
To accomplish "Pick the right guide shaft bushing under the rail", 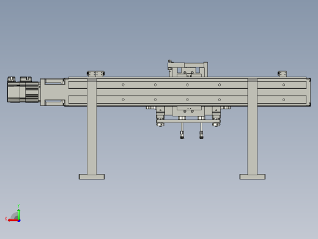I will [216, 113].
